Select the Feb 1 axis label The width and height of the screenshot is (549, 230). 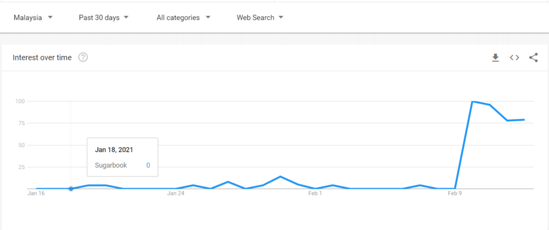tap(315, 193)
